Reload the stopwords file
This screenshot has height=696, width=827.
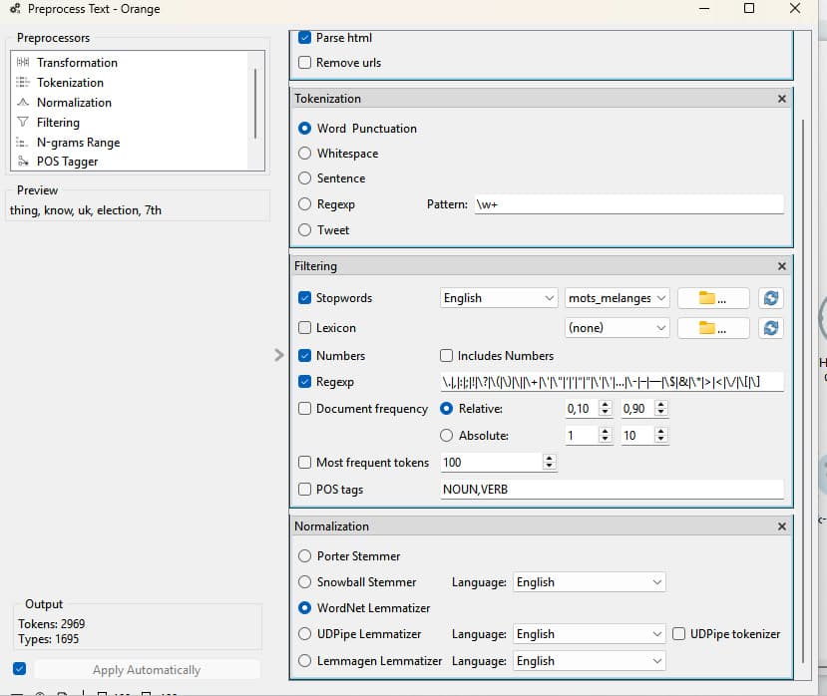click(770, 298)
